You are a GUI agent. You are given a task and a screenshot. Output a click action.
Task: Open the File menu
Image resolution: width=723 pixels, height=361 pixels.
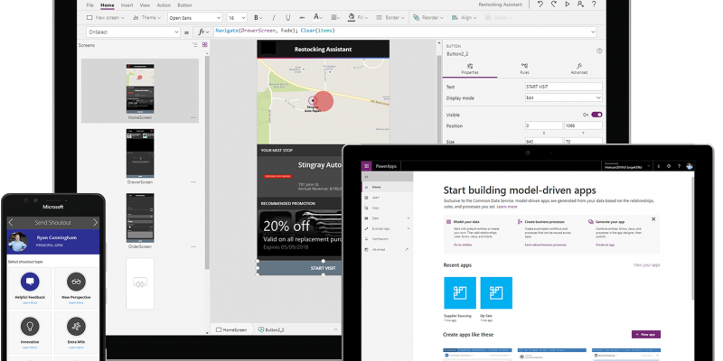[89, 5]
